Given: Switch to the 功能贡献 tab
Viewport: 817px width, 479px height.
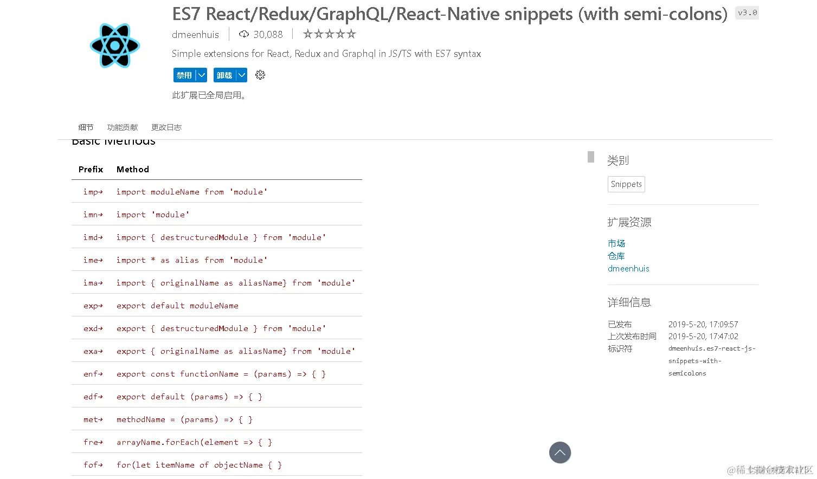Looking at the screenshot, I should click(x=123, y=127).
